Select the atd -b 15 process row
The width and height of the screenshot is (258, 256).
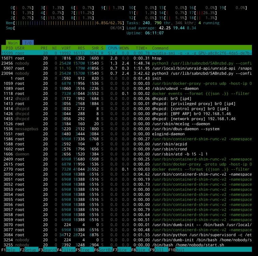pyautogui.click(x=126, y=154)
